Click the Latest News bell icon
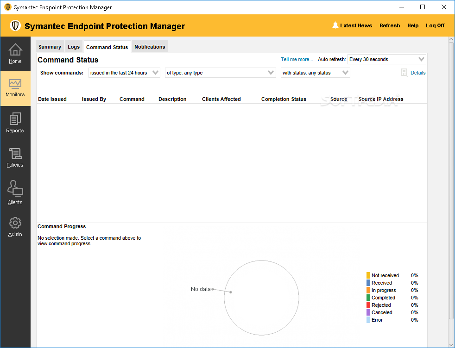Image resolution: width=455 pixels, height=348 pixels. click(x=335, y=25)
